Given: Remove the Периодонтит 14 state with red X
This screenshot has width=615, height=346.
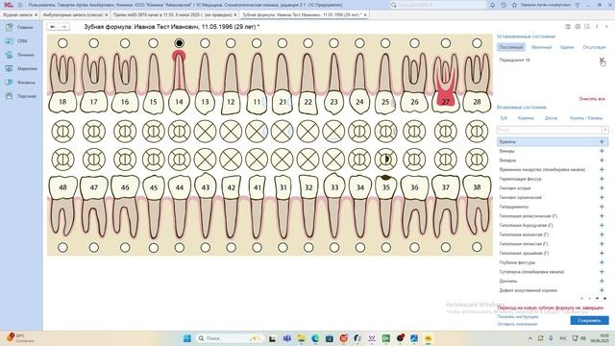Looking at the screenshot, I should pos(602,60).
